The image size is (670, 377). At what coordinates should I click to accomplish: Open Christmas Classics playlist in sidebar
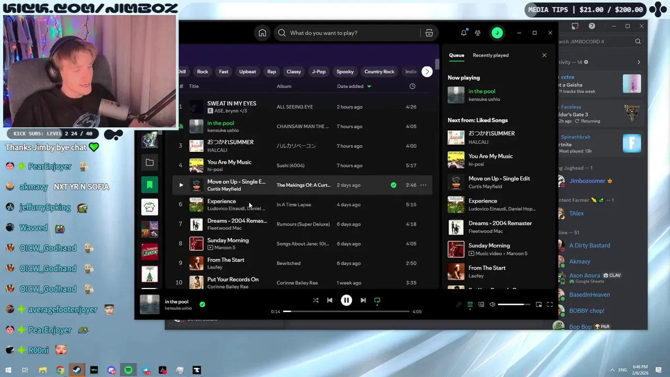pos(150,251)
